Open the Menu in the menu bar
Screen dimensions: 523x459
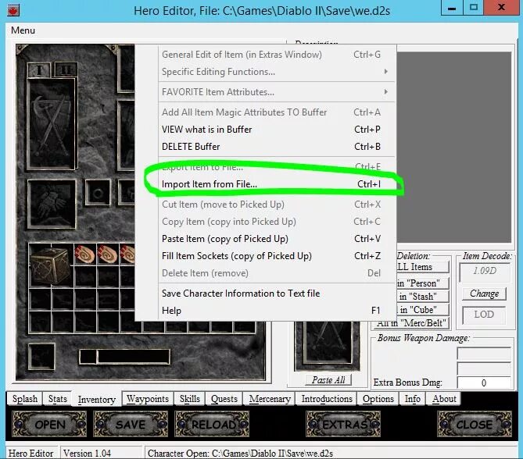click(23, 30)
